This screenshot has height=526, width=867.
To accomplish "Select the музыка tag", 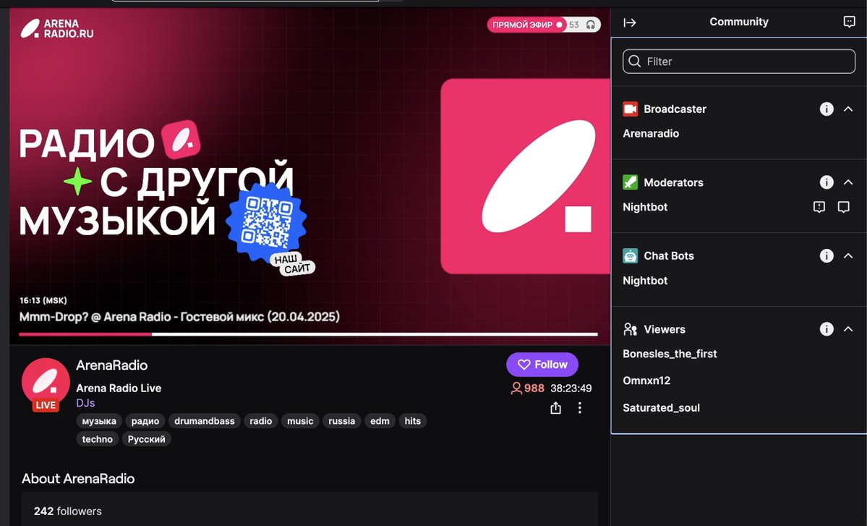I will click(x=99, y=421).
